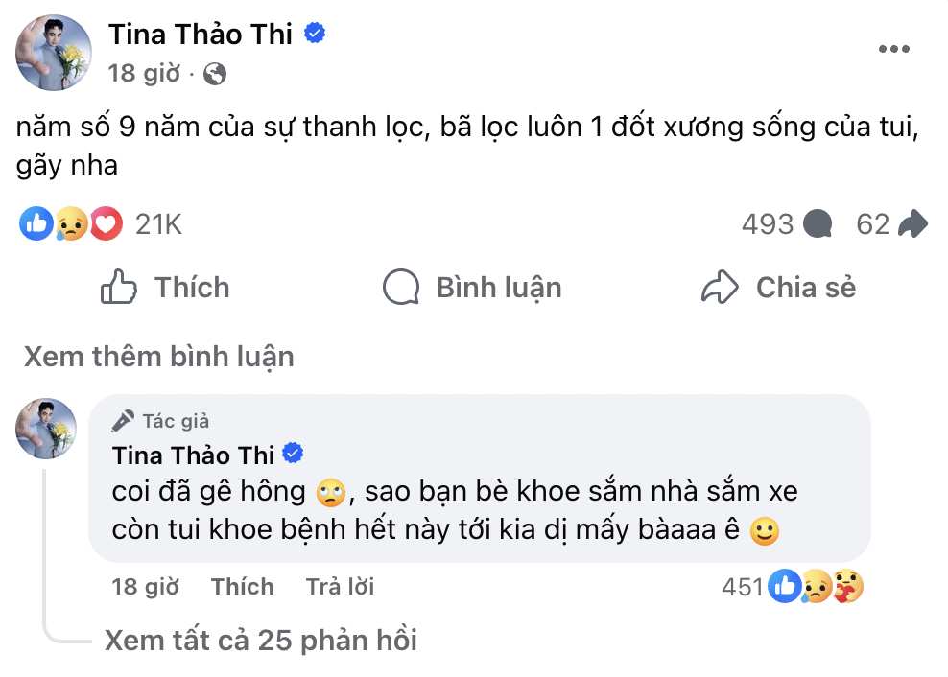948x677 pixels.
Task: Open the post author's profile picture
Action: point(55,54)
